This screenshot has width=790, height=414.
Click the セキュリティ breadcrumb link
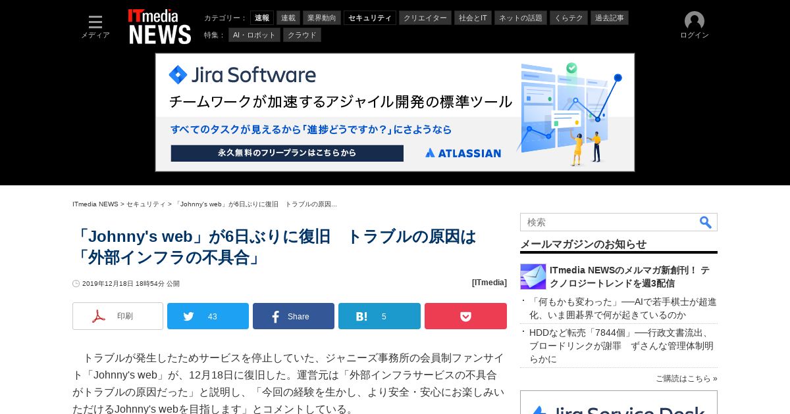point(146,204)
